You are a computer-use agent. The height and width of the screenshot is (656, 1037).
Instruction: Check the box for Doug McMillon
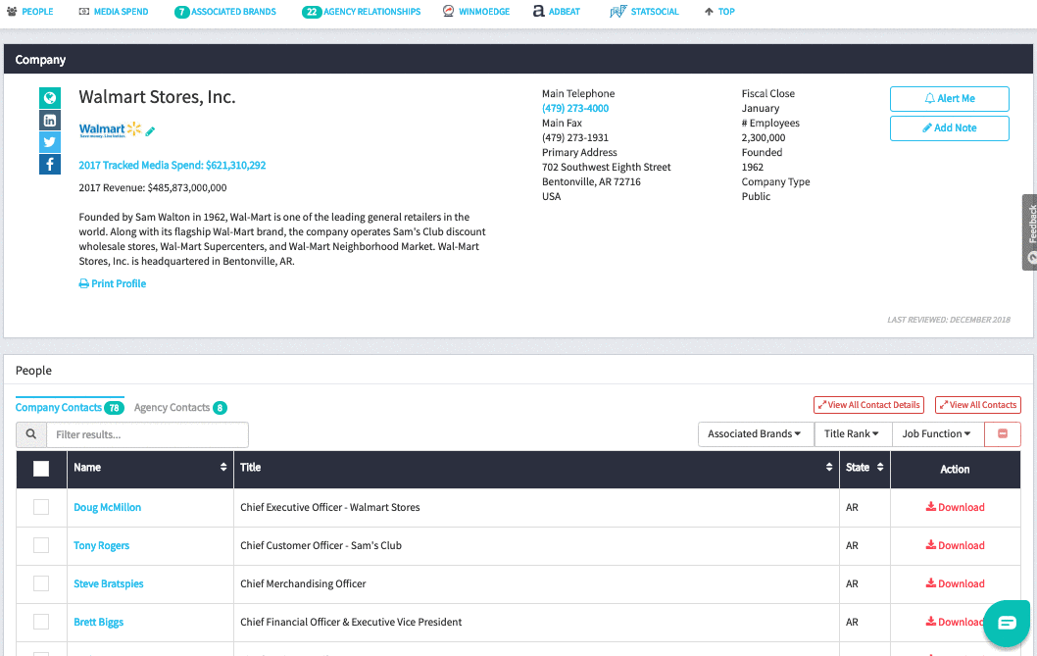[x=41, y=507]
